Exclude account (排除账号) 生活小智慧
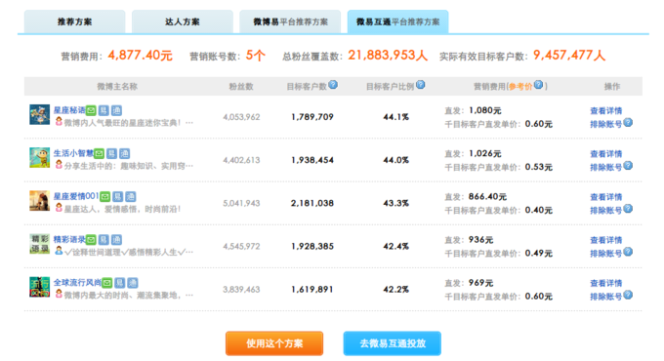This screenshot has width=664, height=361. pyautogui.click(x=606, y=168)
